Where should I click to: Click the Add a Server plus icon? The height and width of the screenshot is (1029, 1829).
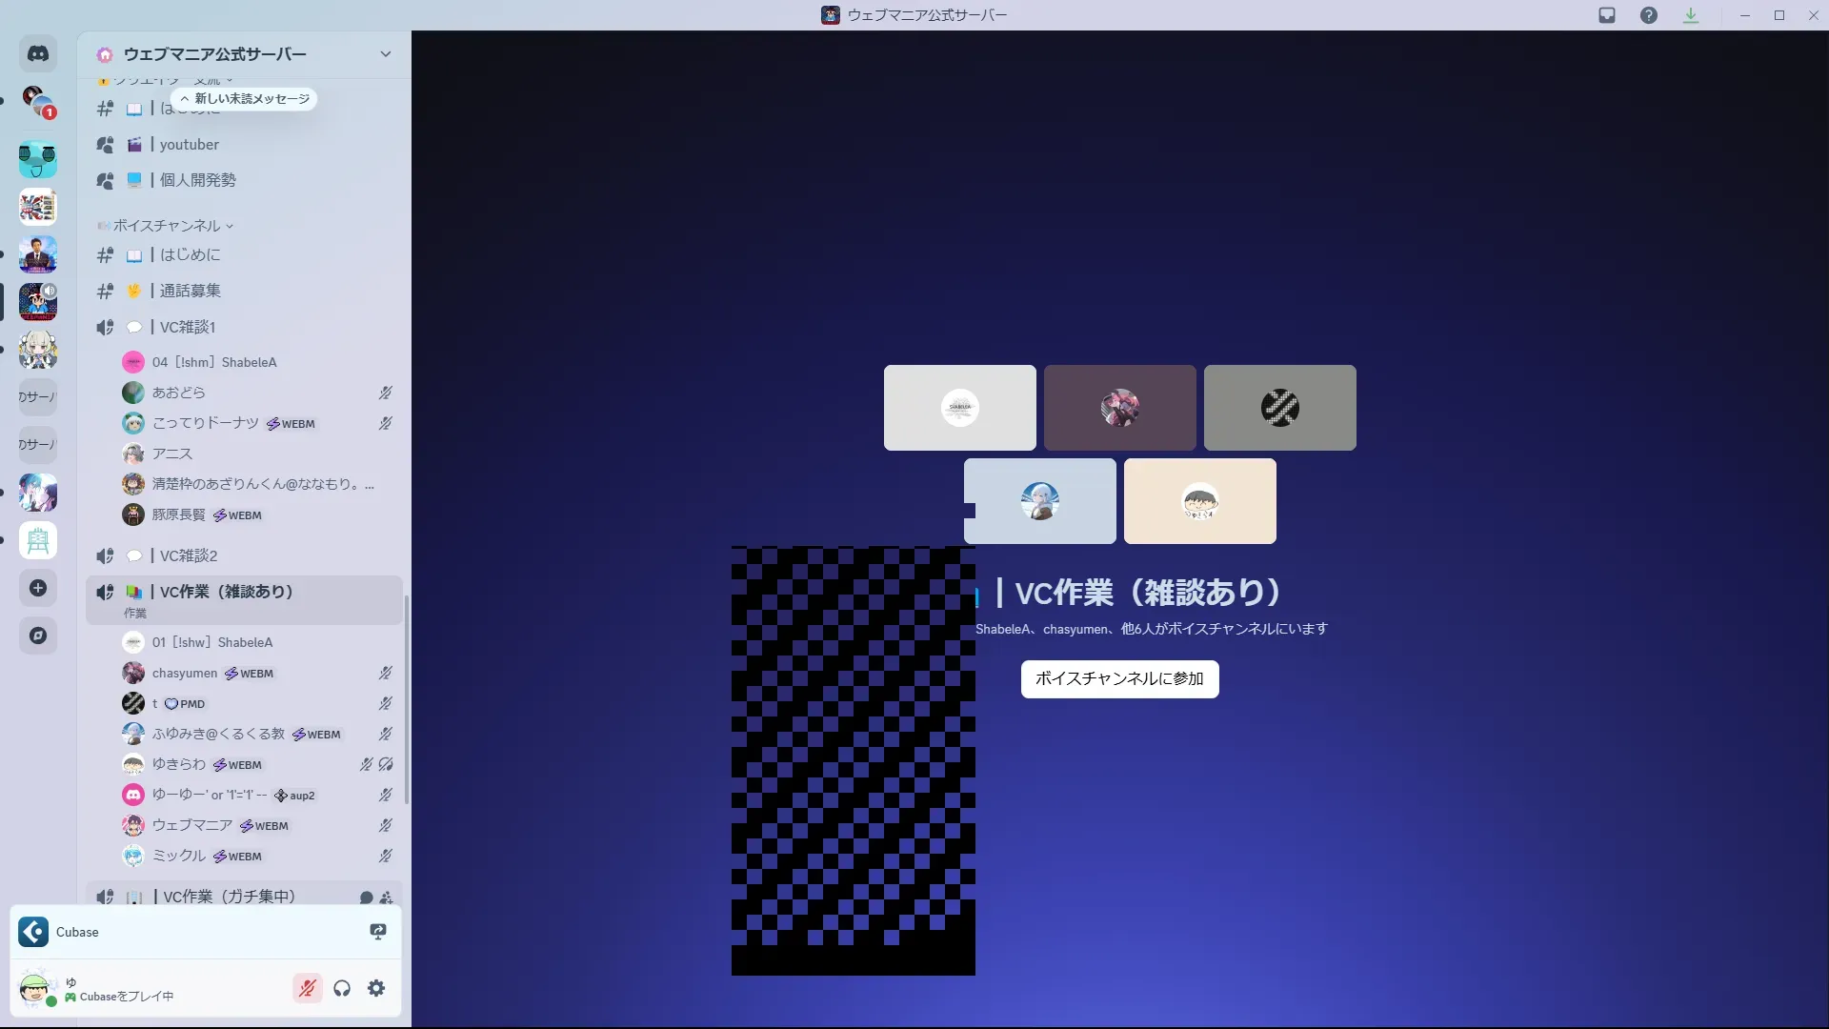pos(38,588)
